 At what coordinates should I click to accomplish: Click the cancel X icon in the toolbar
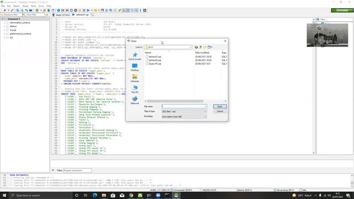point(84,11)
